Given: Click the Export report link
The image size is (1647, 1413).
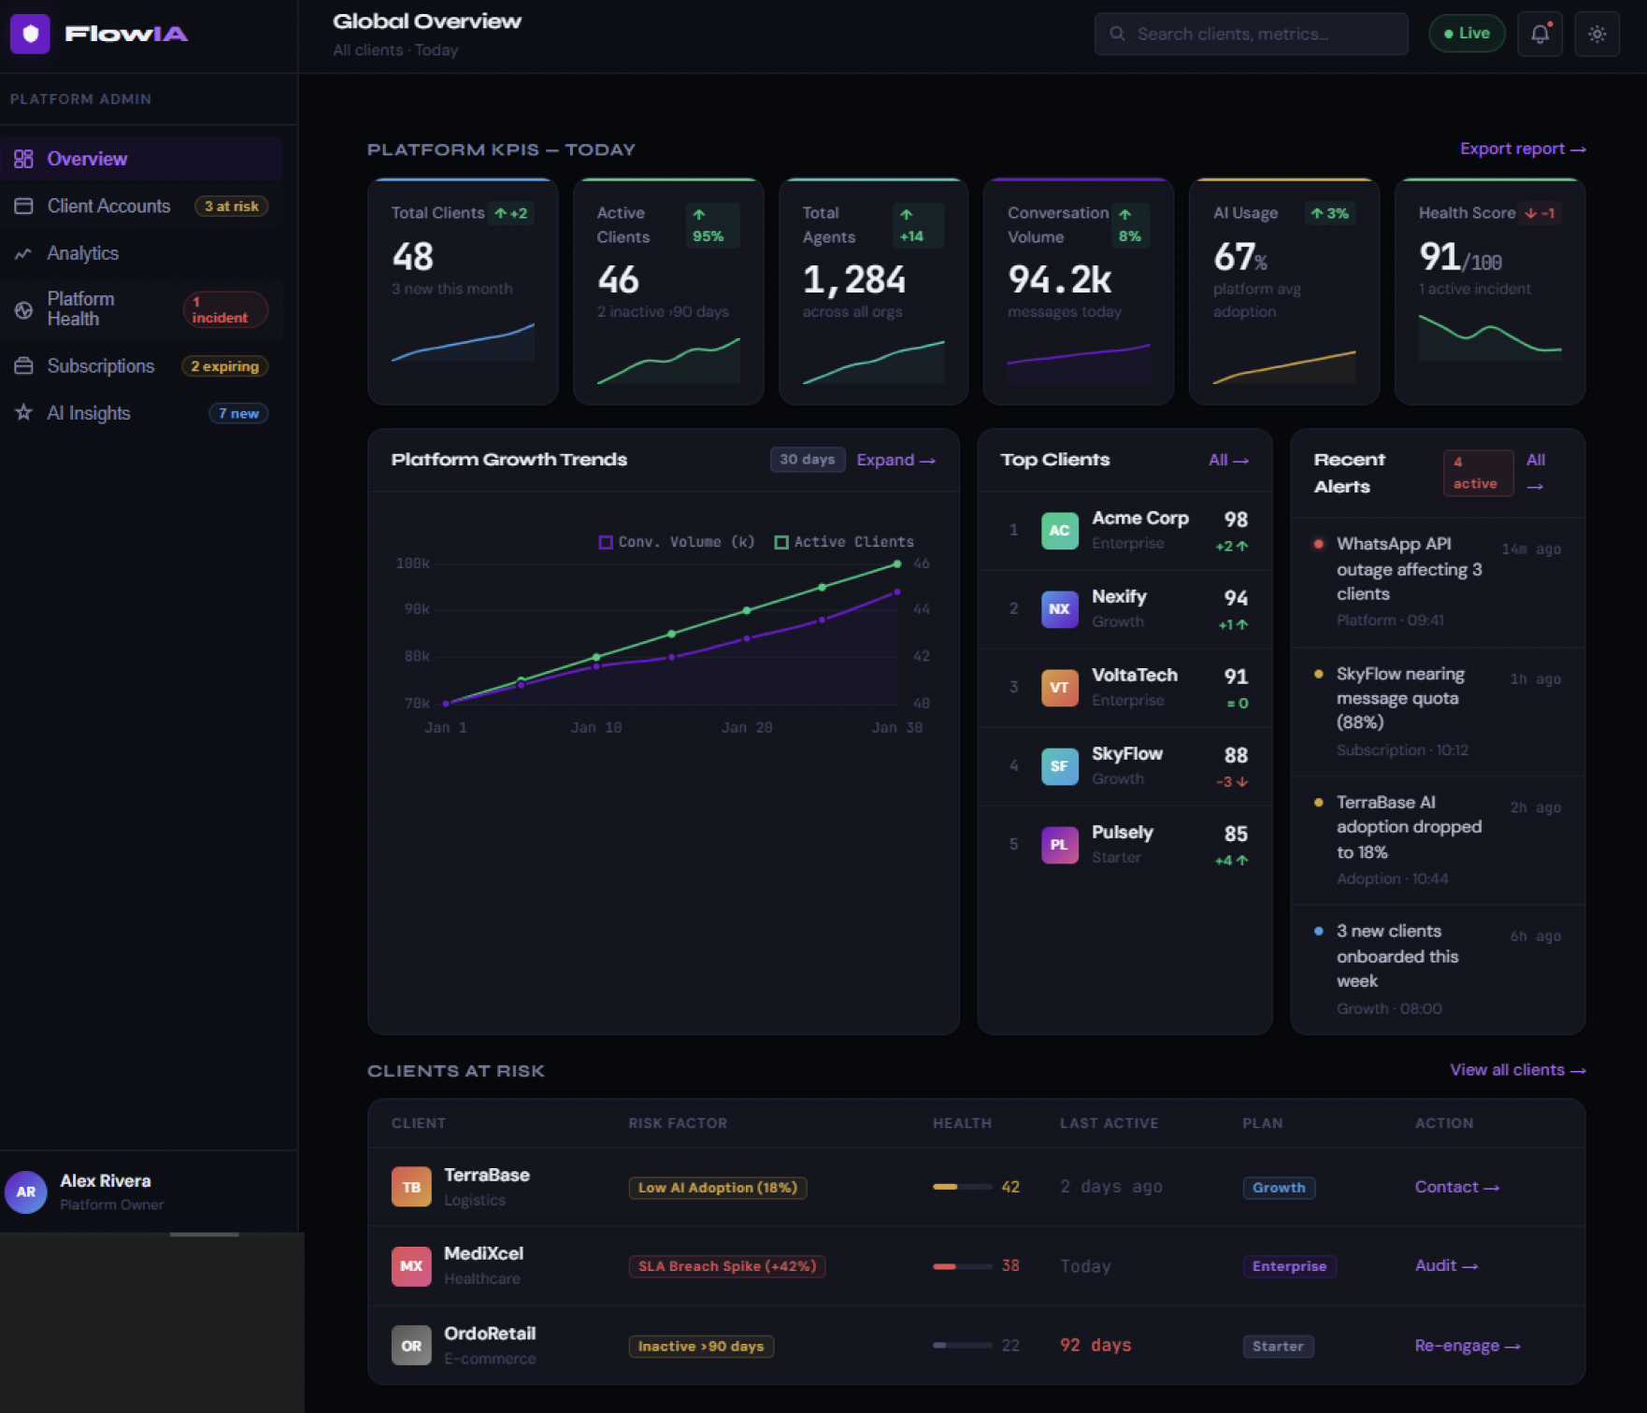Looking at the screenshot, I should (x=1522, y=149).
